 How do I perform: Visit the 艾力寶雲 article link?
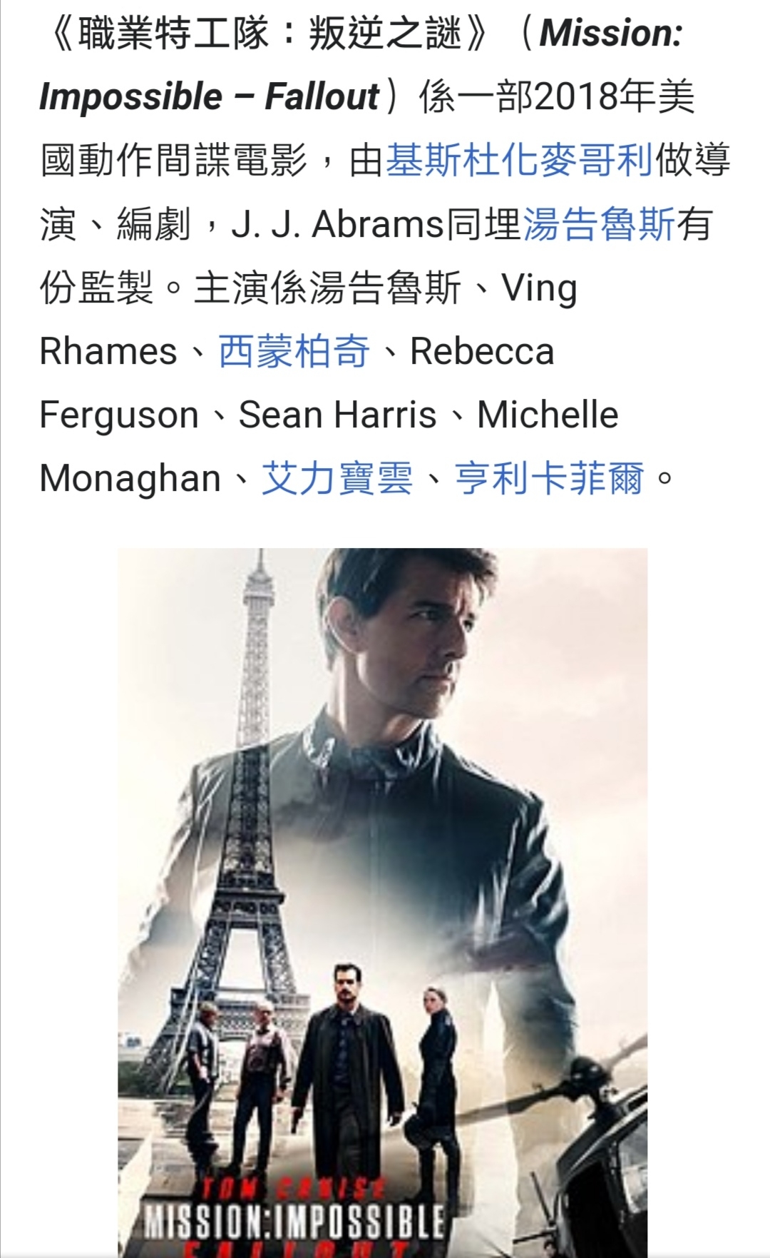337,478
